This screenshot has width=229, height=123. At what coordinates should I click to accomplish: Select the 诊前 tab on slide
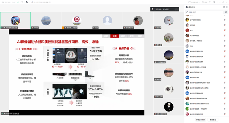click(106, 36)
